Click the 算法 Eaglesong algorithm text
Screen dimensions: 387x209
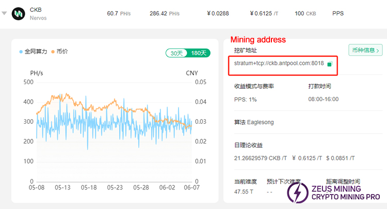254,122
